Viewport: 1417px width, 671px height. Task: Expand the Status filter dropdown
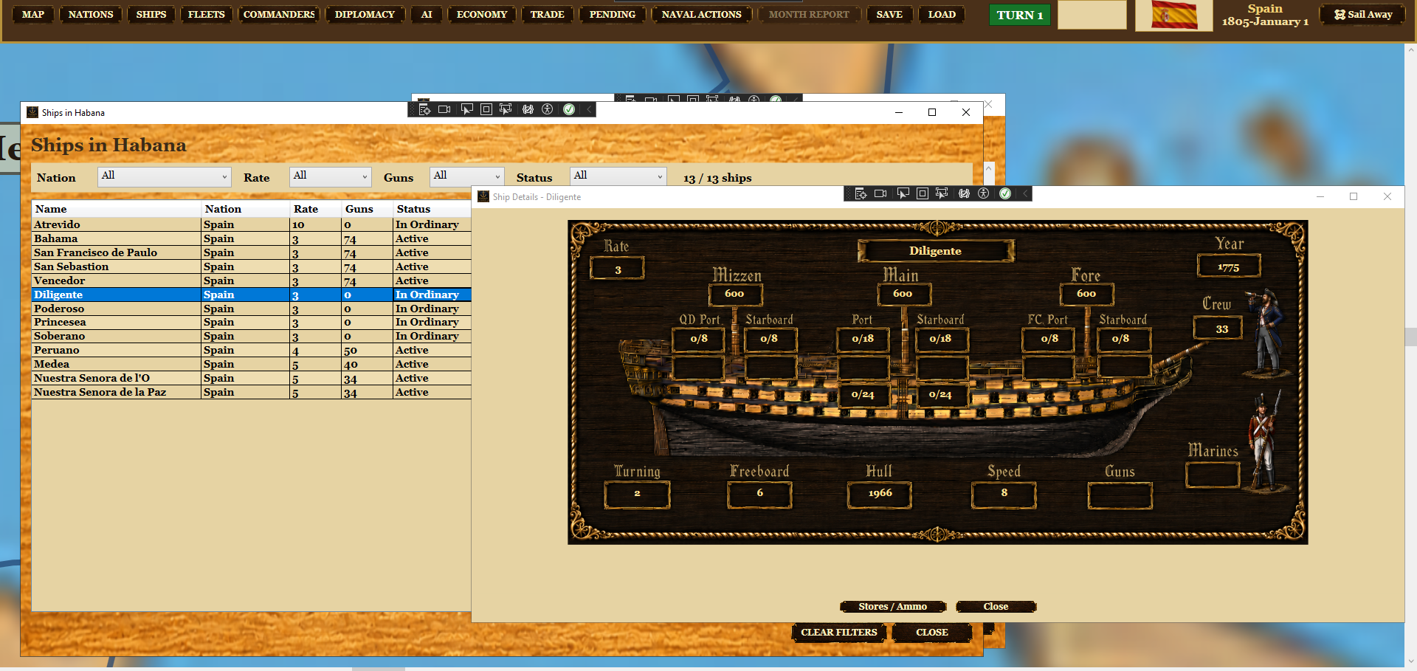pos(618,176)
